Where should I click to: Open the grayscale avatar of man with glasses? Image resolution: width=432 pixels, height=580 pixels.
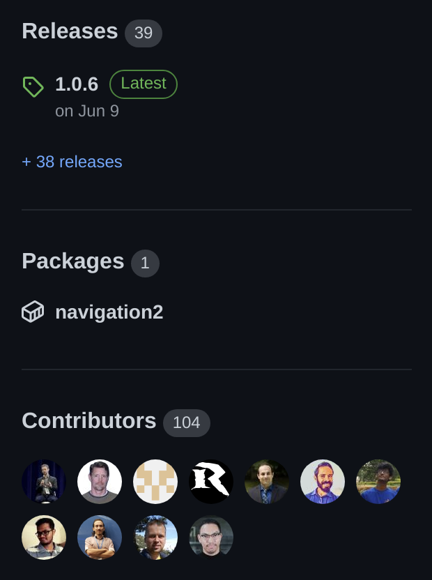click(x=211, y=537)
